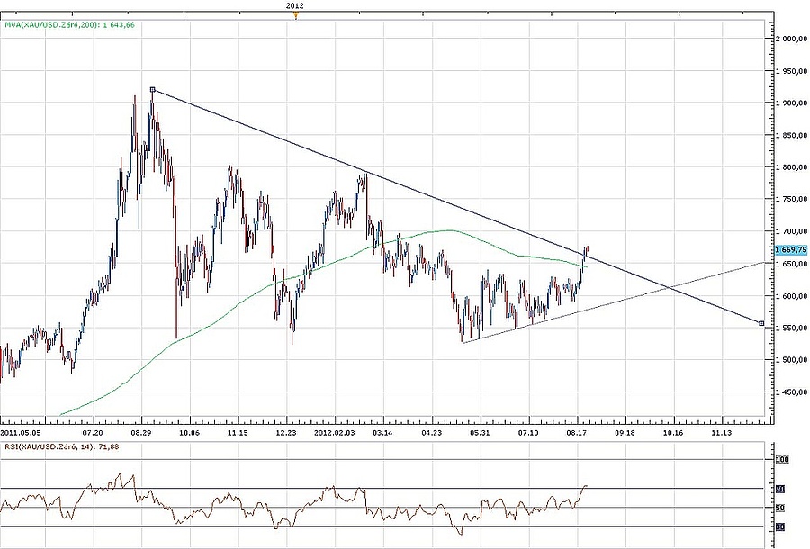Click the RSI 50 level label
810x549 pixels.
coord(781,508)
